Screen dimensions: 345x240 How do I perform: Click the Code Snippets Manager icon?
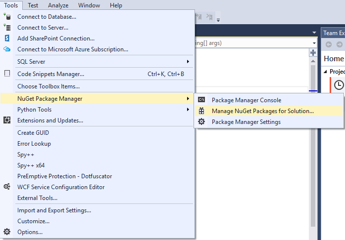click(x=7, y=74)
